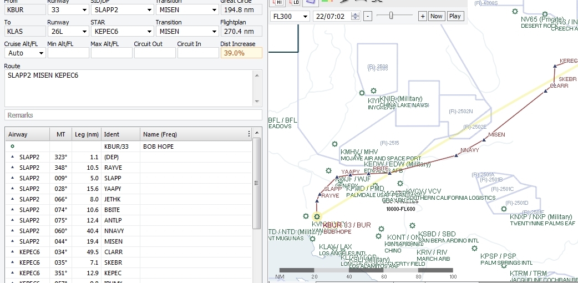This screenshot has height=283, width=578.
Task: Click the waypoint icon in the BBITE row
Action: click(x=13, y=210)
